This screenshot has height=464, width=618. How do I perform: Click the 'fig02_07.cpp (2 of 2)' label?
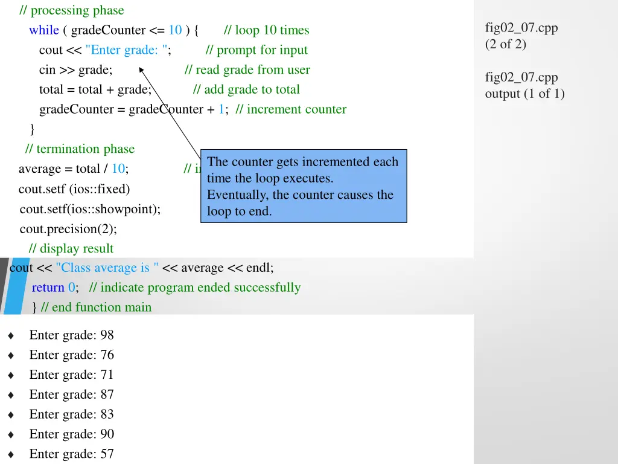(521, 36)
